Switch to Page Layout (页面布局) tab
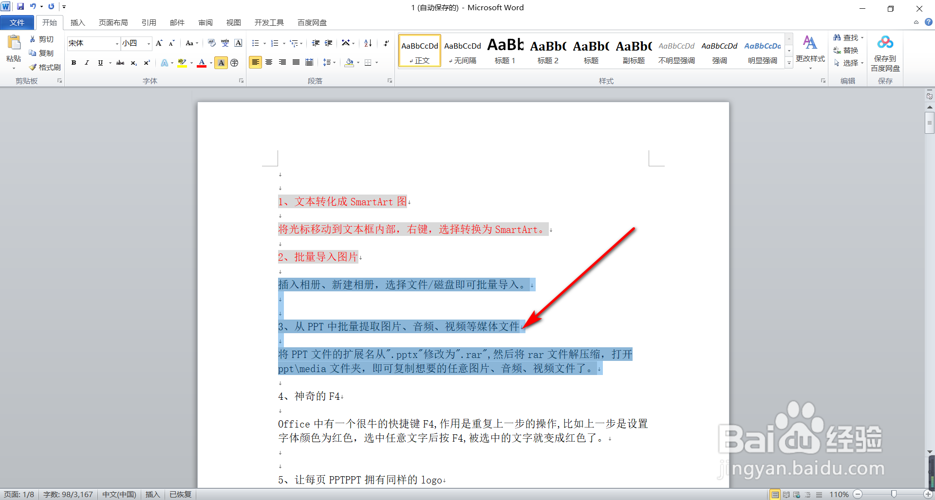Viewport: 935px width, 500px height. coord(113,22)
